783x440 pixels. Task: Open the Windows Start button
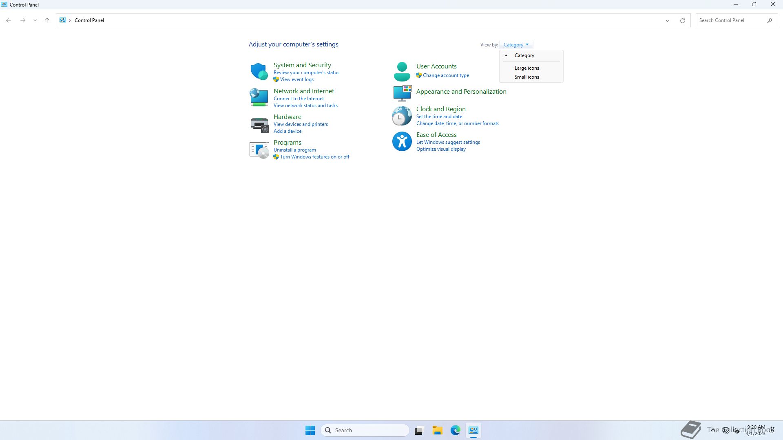click(310, 430)
